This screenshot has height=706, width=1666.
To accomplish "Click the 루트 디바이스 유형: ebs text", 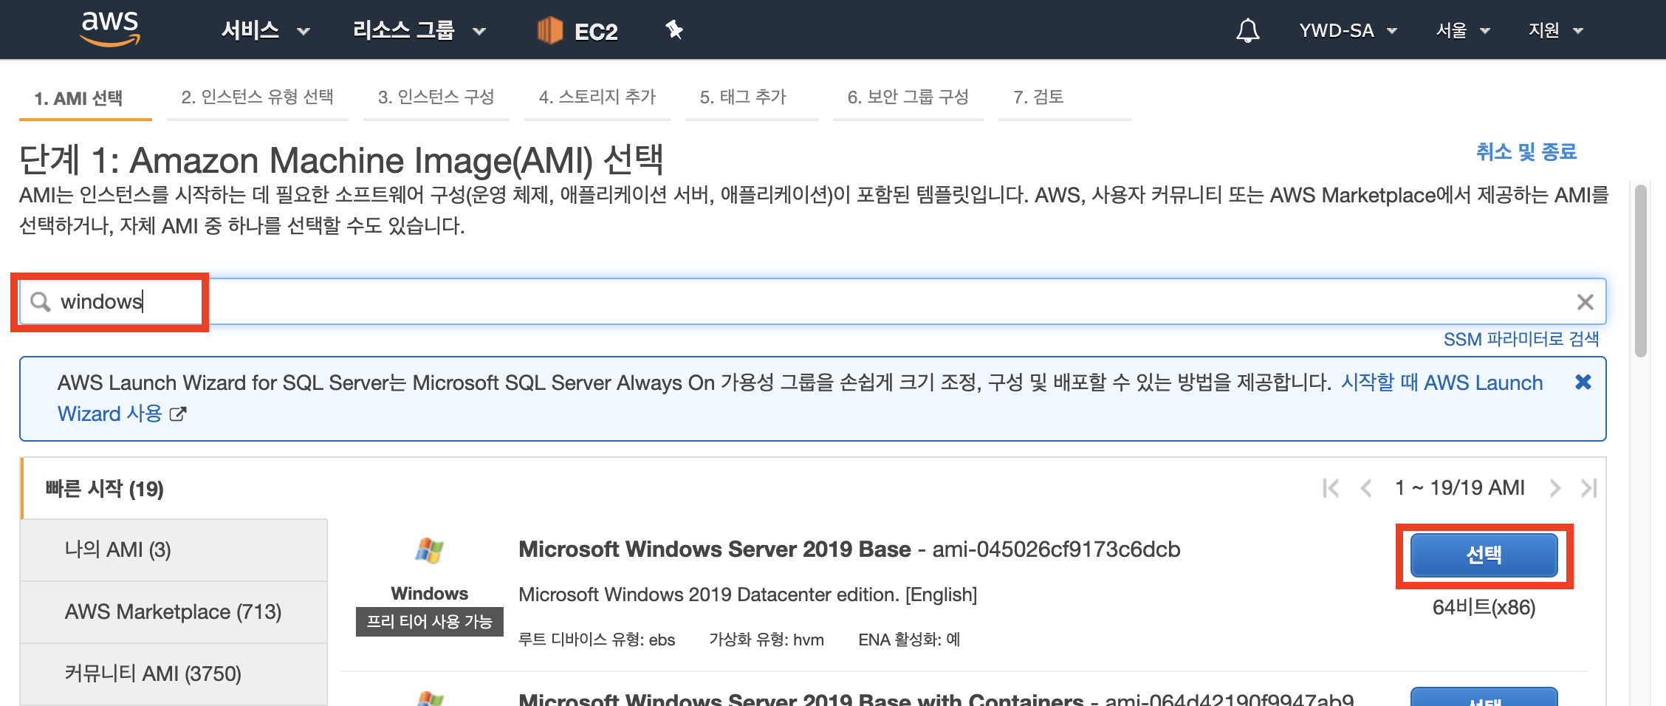I will pos(597,640).
